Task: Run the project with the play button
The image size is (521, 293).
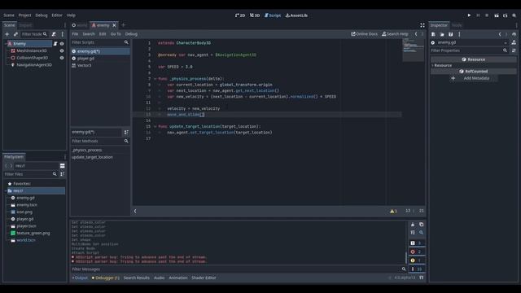Action: (x=469, y=15)
